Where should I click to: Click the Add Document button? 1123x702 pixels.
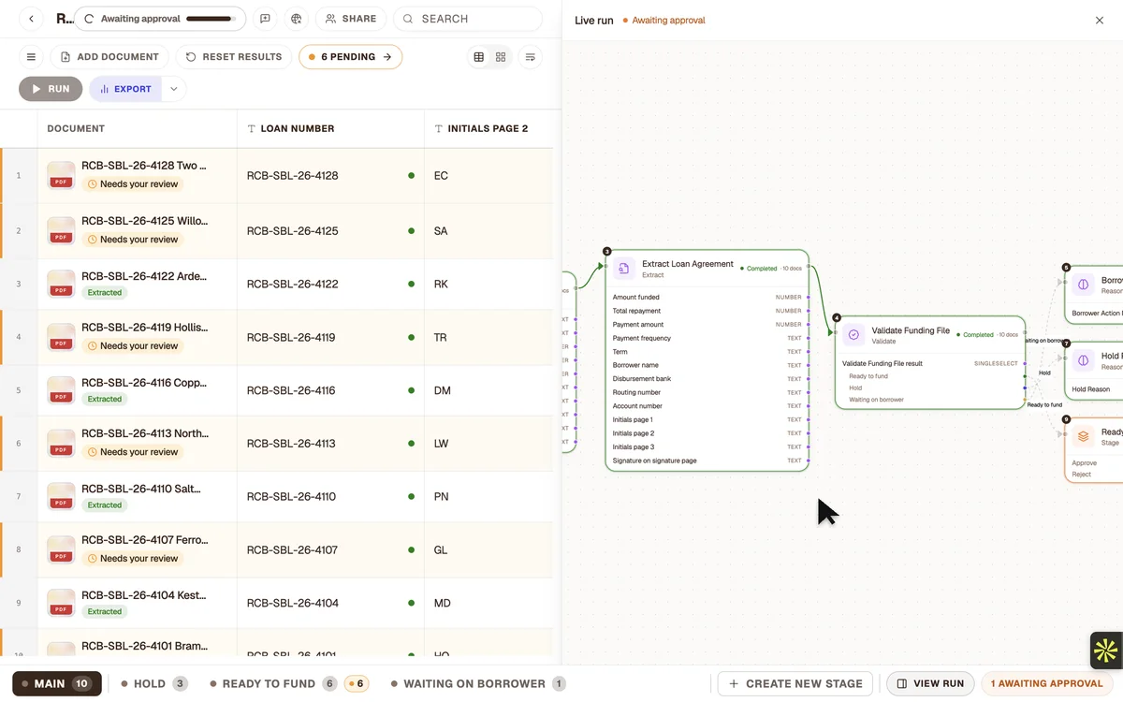109,57
